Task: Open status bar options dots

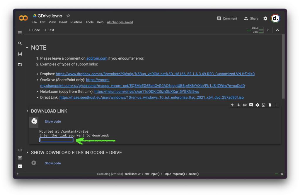Action: 276,174
